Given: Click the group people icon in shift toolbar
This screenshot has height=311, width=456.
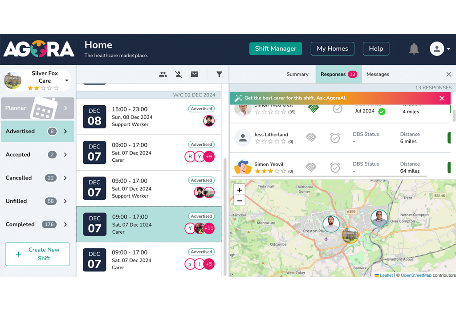Looking at the screenshot, I should (163, 75).
